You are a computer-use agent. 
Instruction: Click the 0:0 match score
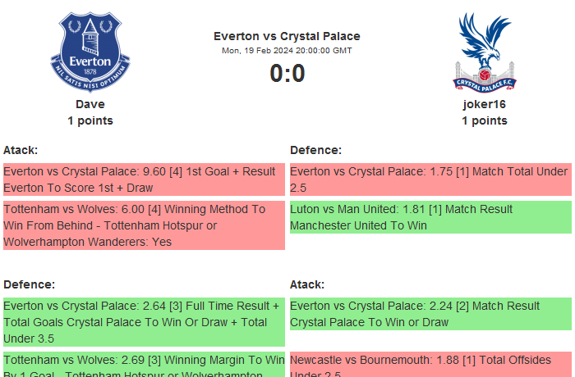(x=287, y=74)
